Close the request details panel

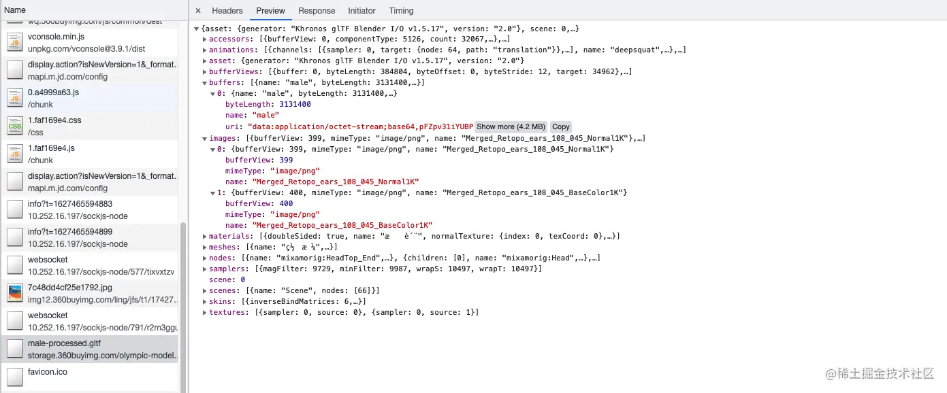[x=197, y=11]
